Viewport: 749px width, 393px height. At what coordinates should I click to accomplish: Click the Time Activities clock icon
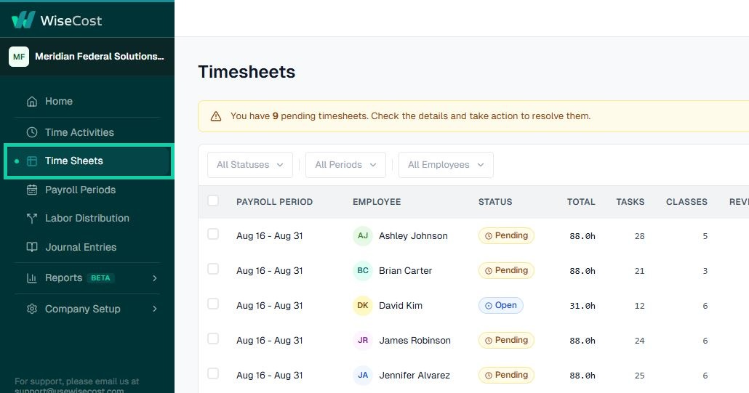32,133
